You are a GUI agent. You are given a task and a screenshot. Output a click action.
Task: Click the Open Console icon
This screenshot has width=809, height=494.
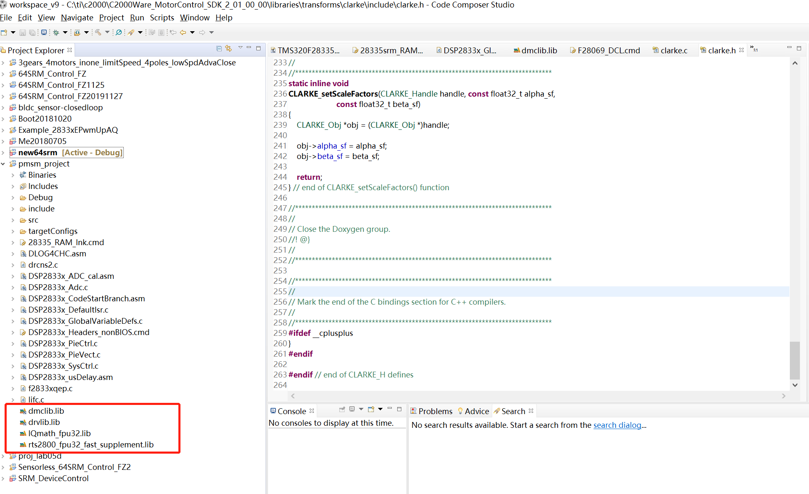[x=371, y=410]
